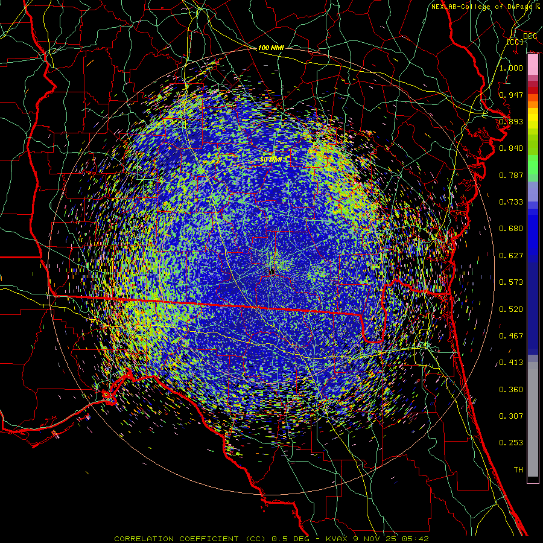Image resolution: width=543 pixels, height=543 pixels.
Task: Click the 1.000 legend value
Action: [511, 68]
